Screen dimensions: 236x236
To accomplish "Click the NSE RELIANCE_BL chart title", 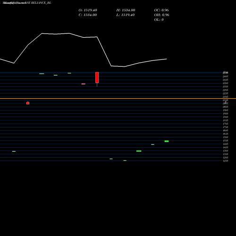I will point(27,3).
